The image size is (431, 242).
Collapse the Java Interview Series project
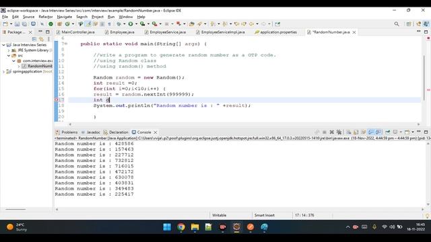[x=3, y=45]
